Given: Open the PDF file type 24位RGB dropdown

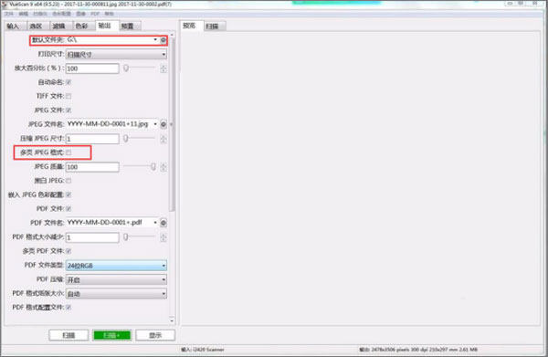Looking at the screenshot, I should (116, 266).
